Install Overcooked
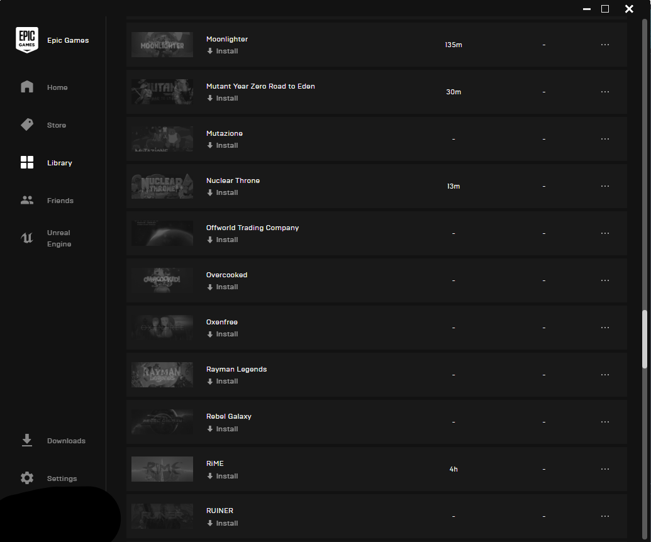The image size is (651, 542). 223,287
